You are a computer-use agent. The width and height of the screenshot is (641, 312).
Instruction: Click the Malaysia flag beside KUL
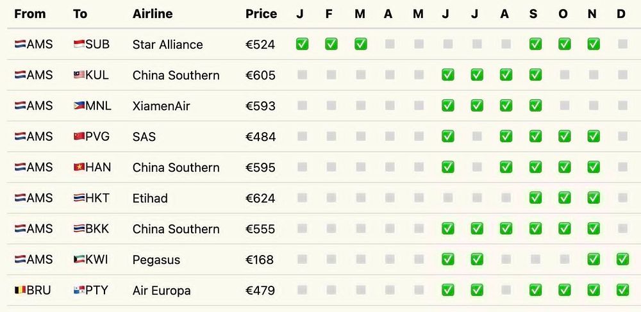[79, 75]
